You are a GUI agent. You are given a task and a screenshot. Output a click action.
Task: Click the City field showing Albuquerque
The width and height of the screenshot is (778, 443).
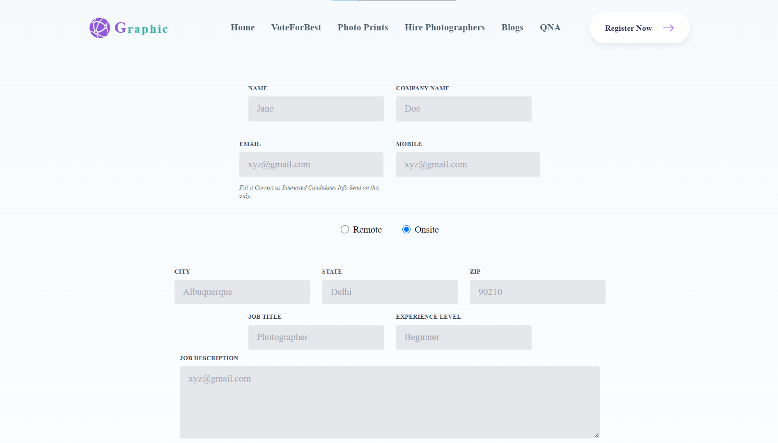[x=242, y=292]
